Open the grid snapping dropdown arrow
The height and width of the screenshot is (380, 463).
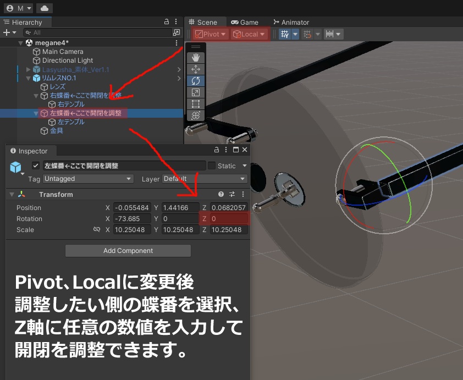(x=318, y=34)
